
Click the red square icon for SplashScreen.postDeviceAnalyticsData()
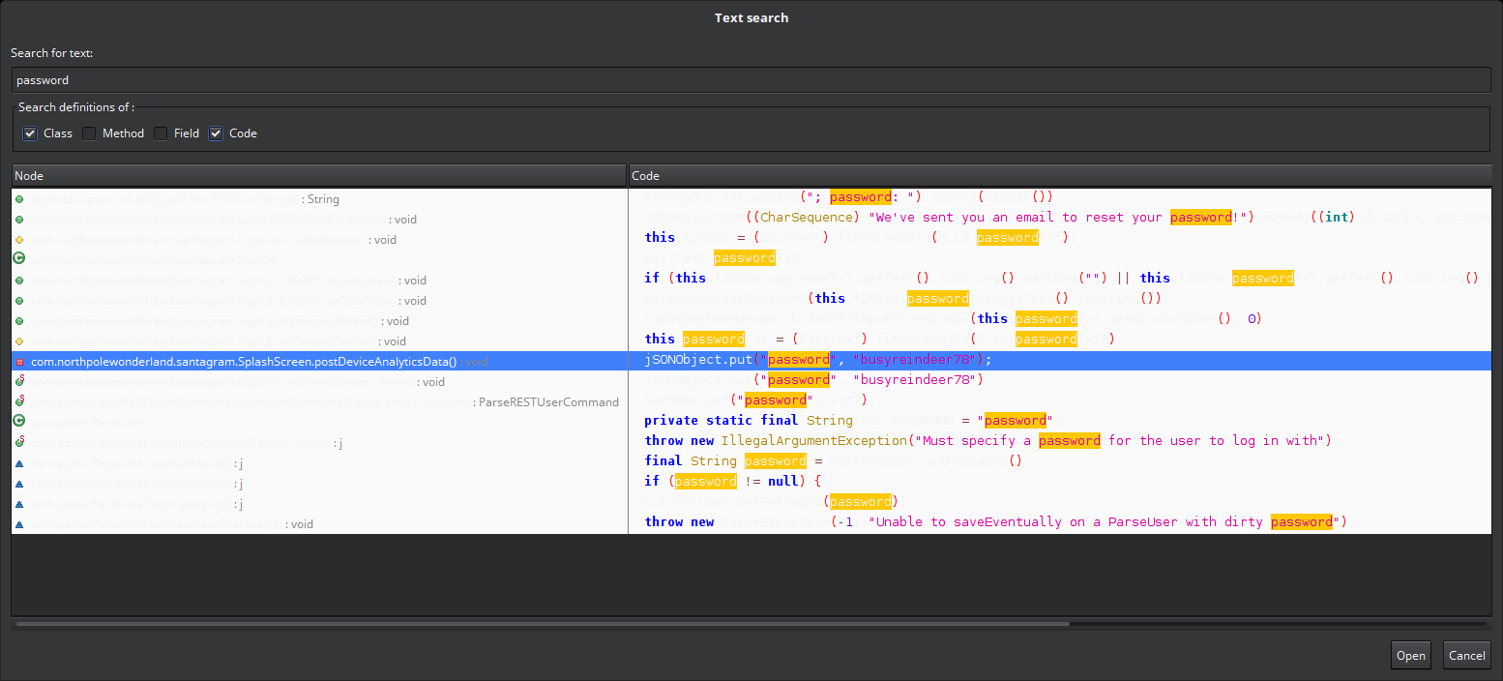[19, 362]
